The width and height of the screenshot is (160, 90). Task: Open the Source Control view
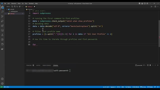coord(2,16)
